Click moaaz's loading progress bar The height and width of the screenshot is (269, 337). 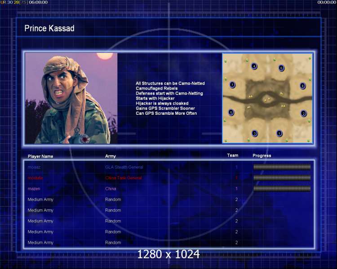coord(282,167)
